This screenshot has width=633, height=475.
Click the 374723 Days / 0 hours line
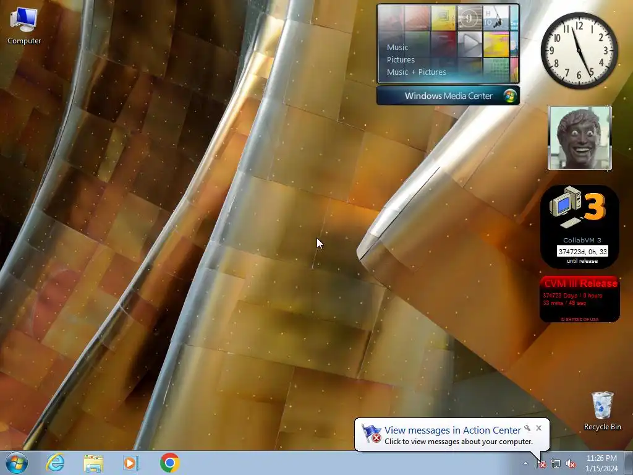572,295
